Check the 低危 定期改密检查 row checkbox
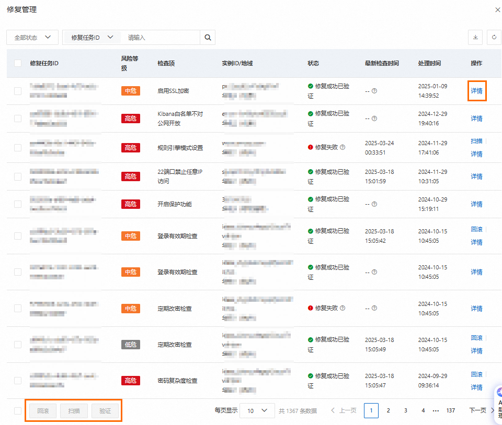Screen dimensions: 502x425 [18, 345]
